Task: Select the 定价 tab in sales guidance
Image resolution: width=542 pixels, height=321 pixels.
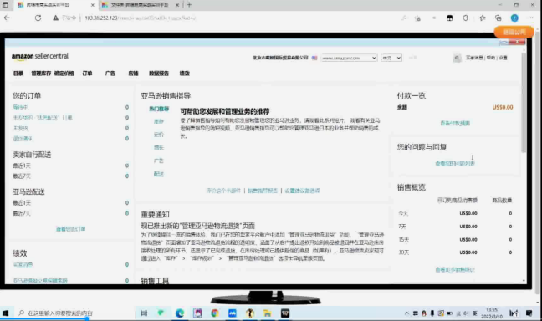Action: (x=159, y=135)
